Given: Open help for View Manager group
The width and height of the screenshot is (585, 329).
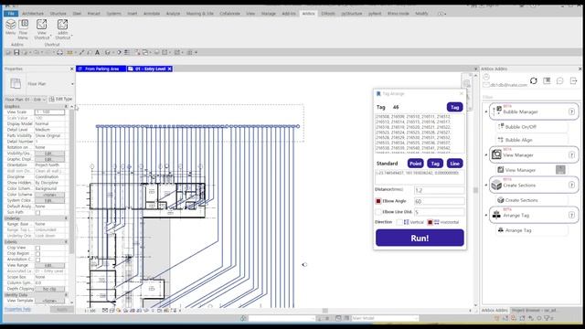Looking at the screenshot, I should (x=571, y=155).
